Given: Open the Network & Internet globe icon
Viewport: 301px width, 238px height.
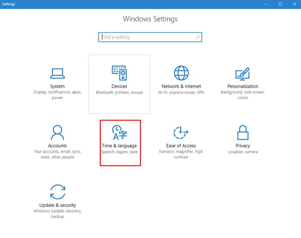Looking at the screenshot, I should click(181, 73).
